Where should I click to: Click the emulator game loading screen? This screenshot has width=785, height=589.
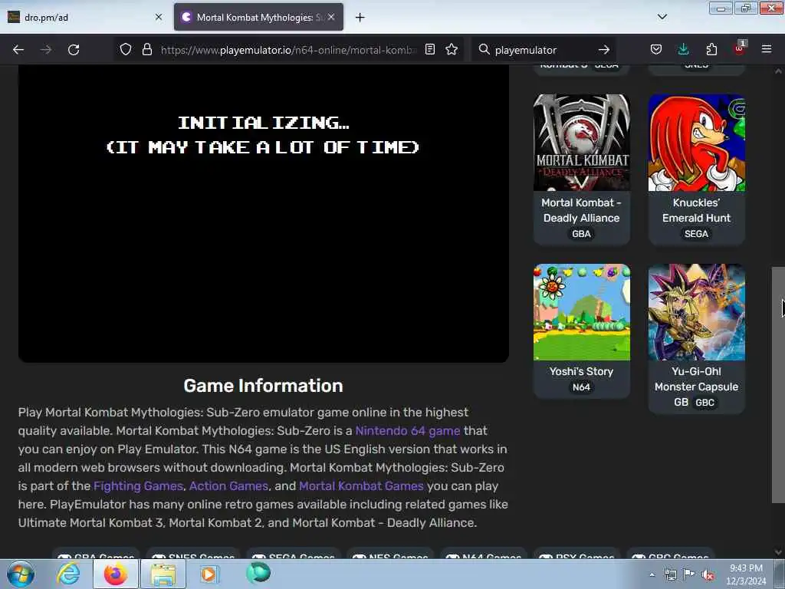coord(264,213)
